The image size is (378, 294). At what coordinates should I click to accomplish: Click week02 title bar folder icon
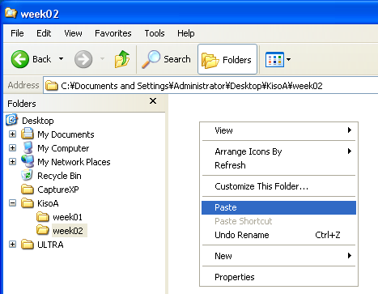pyautogui.click(x=11, y=13)
